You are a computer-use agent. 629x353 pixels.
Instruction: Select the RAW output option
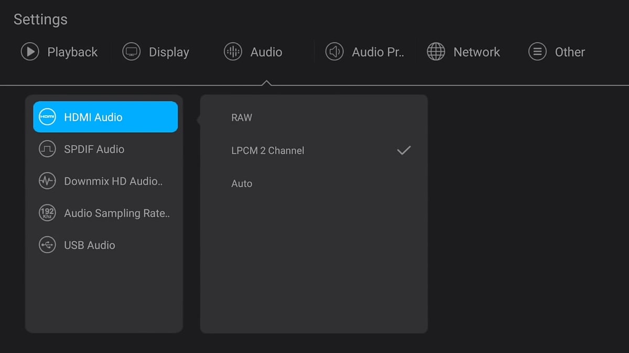click(x=242, y=118)
